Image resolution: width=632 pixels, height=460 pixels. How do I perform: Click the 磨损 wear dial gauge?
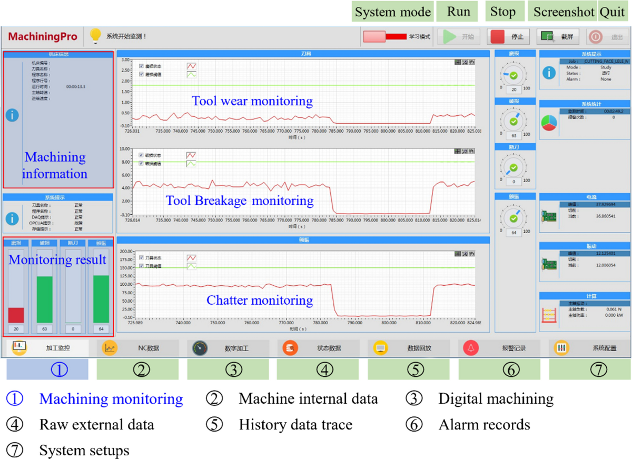point(513,75)
